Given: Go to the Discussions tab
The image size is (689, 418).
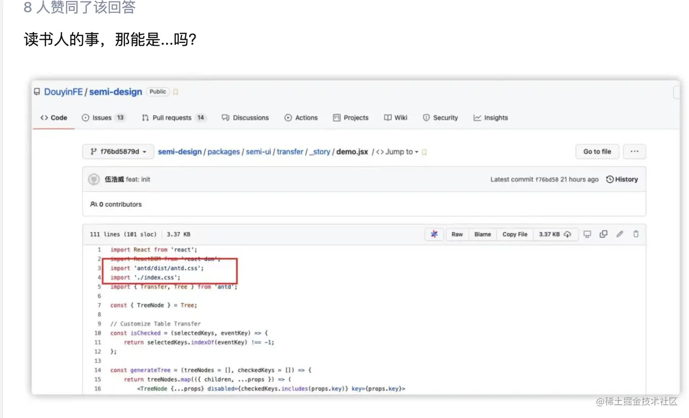Looking at the screenshot, I should tap(245, 117).
